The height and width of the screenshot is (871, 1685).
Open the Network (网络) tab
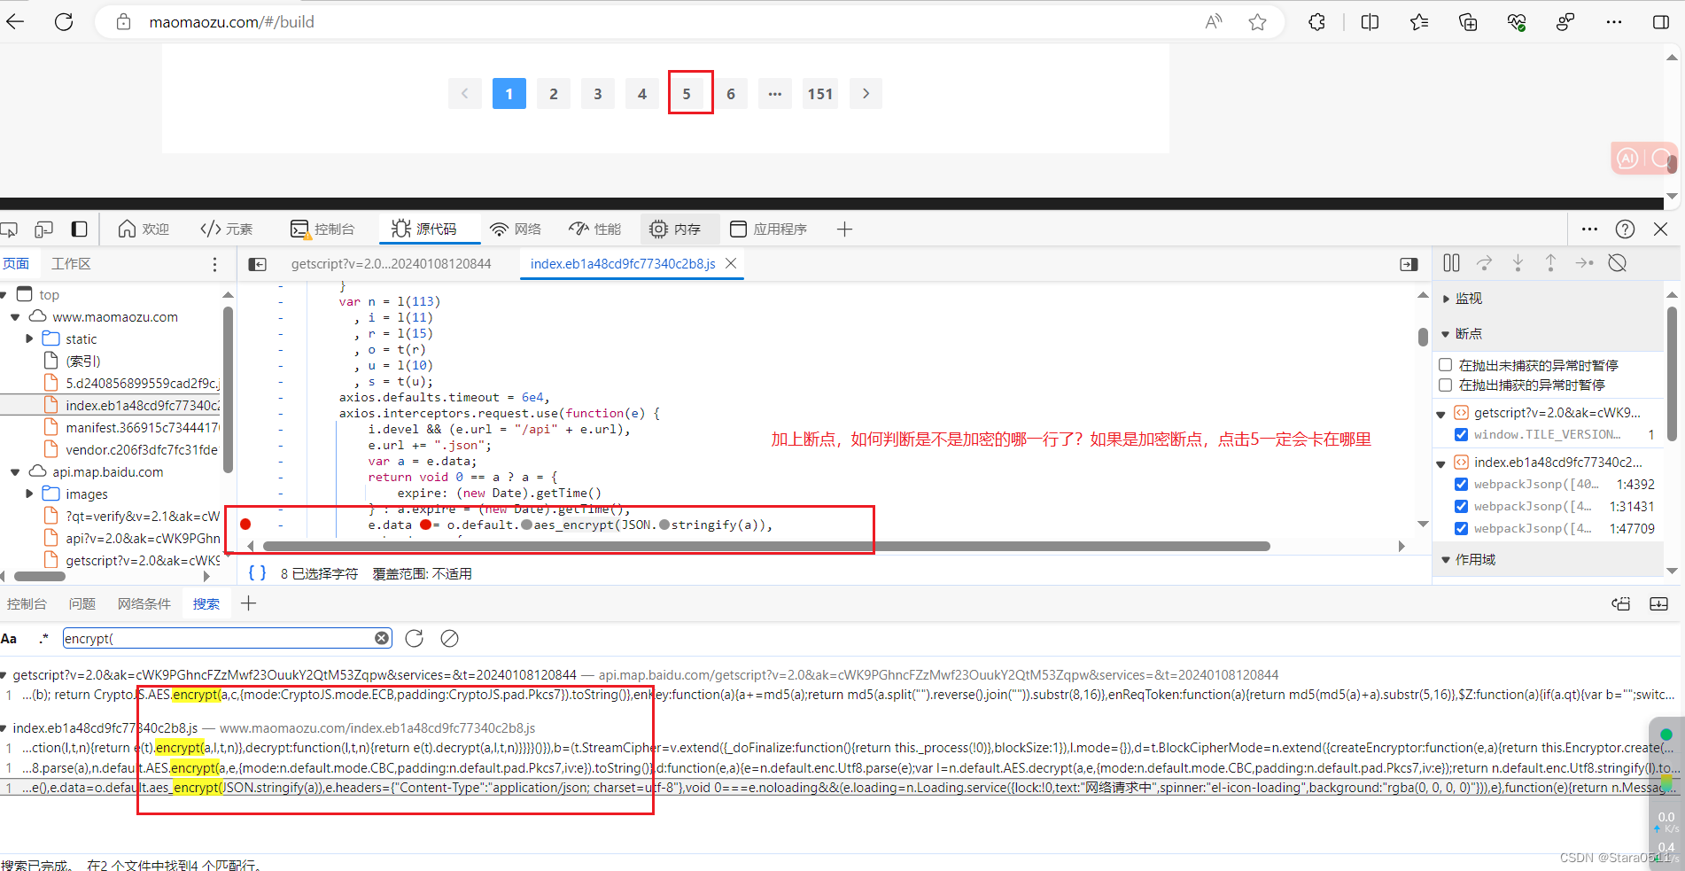click(516, 229)
